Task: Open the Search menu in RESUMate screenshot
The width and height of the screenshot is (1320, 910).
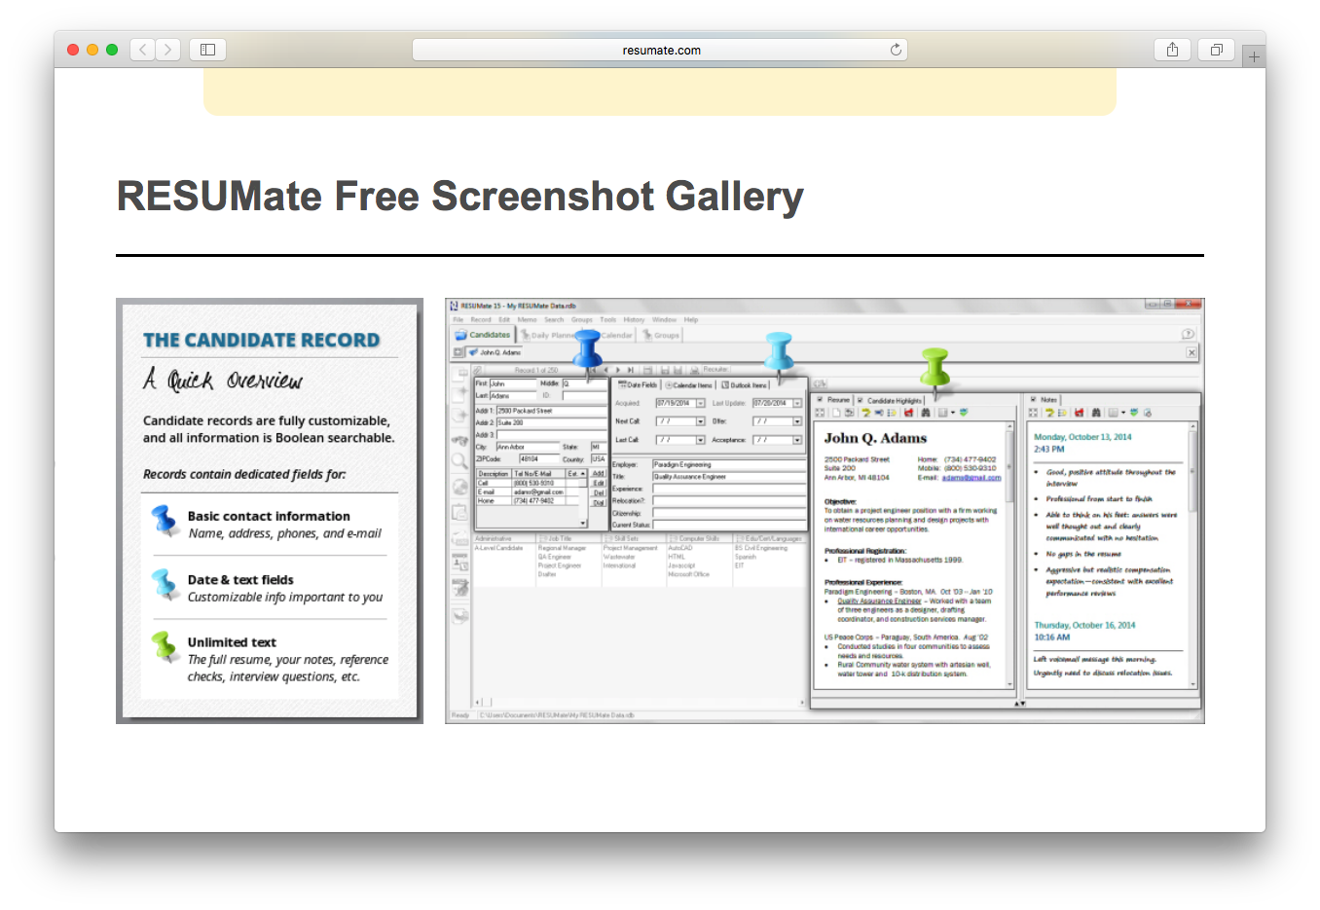Action: click(554, 319)
